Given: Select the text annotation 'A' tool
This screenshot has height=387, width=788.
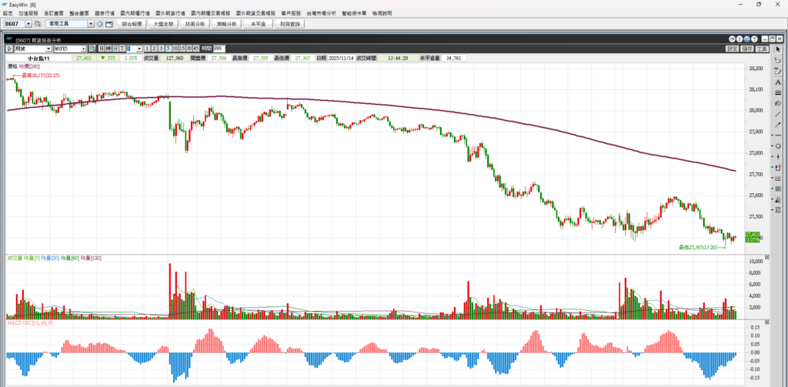Looking at the screenshot, I should [x=779, y=82].
